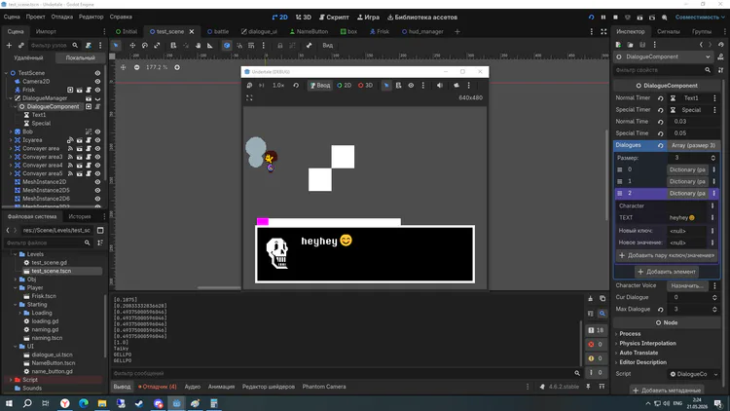Reset game speed in game window

tap(296, 86)
